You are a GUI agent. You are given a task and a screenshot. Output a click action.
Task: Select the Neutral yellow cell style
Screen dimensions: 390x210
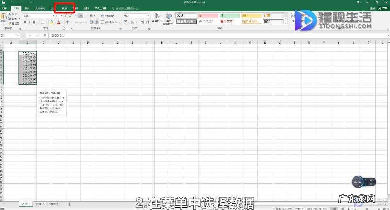[252, 16]
